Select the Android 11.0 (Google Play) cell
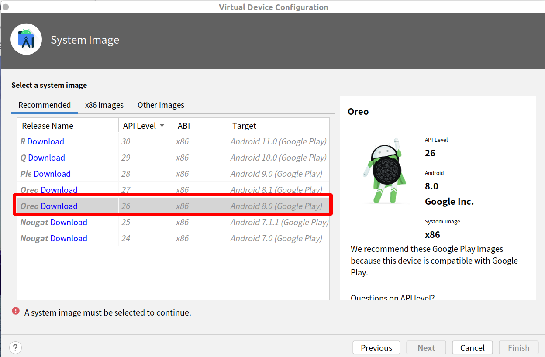The height and width of the screenshot is (357, 545). [279, 141]
